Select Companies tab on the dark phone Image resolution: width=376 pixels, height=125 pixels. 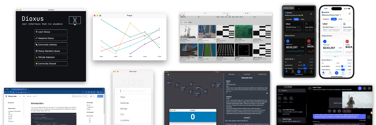click(x=289, y=19)
